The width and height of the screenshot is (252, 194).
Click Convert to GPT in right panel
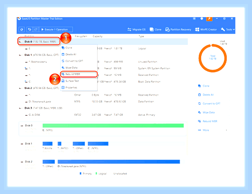211,104
